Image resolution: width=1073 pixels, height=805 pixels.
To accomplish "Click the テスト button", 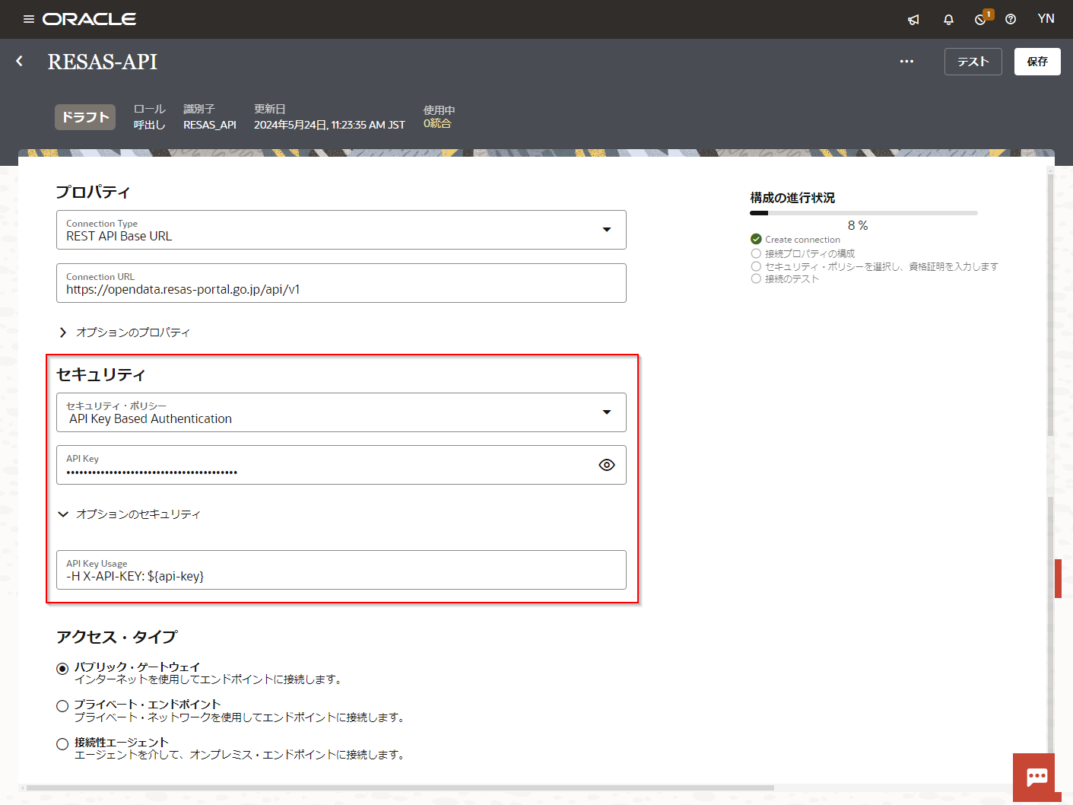I will tap(973, 62).
